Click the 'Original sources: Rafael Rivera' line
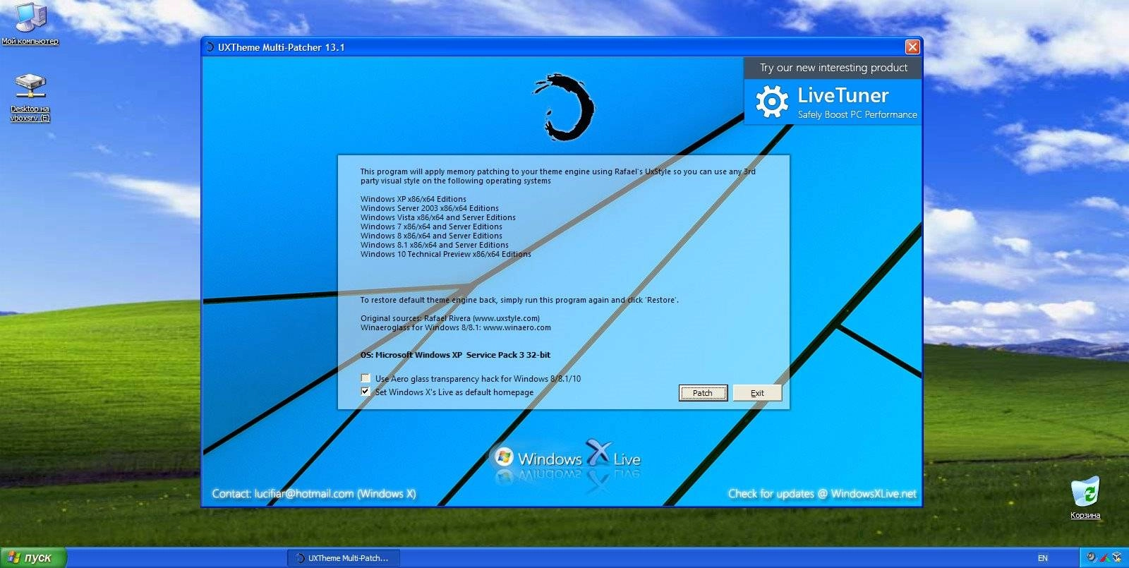Screen dimensions: 1129x568 click(x=450, y=318)
